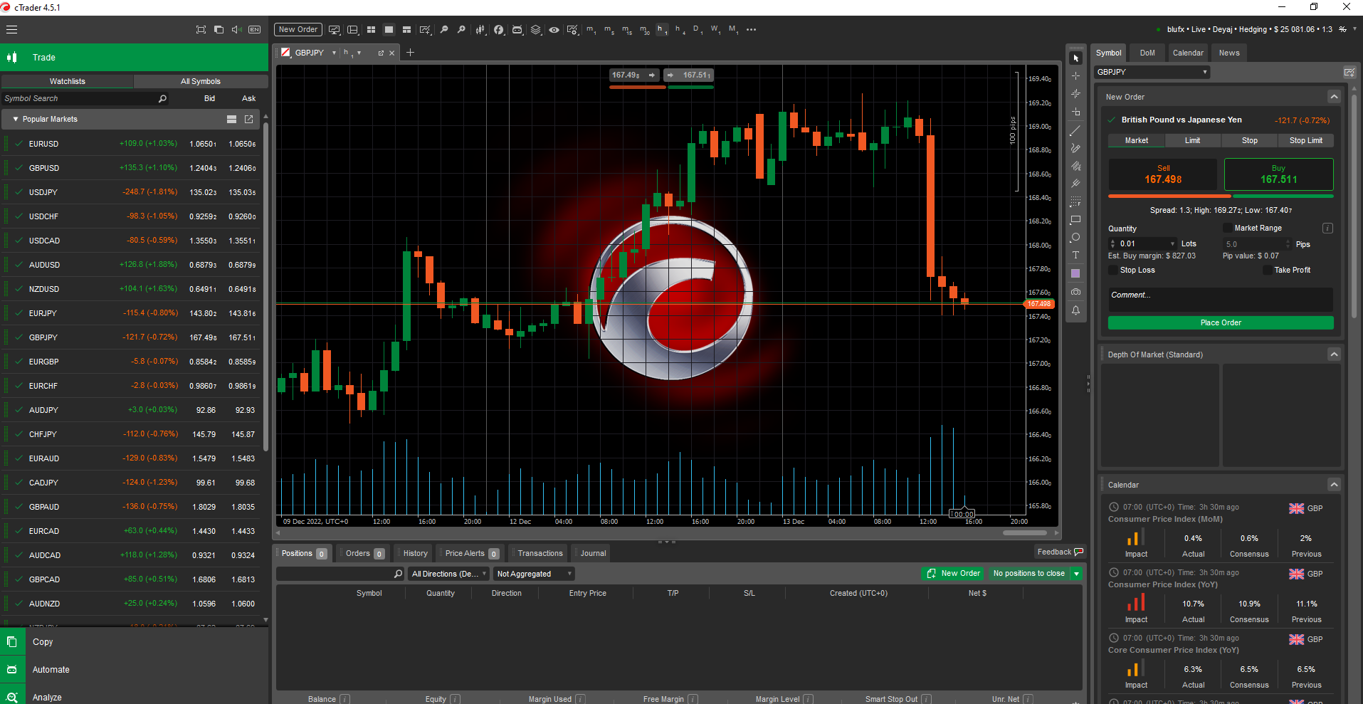
Task: Switch to the History tab
Action: (x=415, y=553)
